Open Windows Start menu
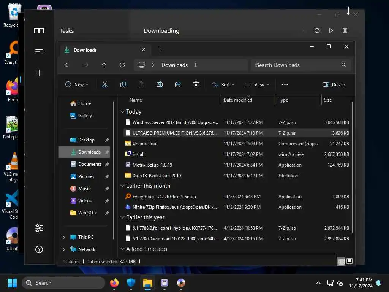This screenshot has width=389, height=292. pos(12,283)
